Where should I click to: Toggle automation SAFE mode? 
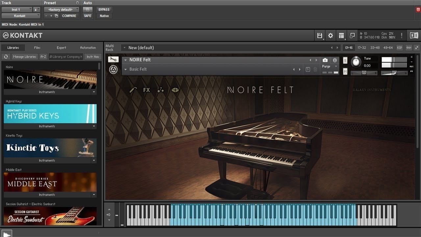[87, 16]
